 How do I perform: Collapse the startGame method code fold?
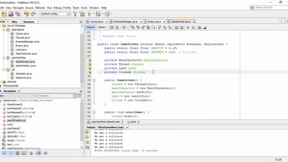94,112
